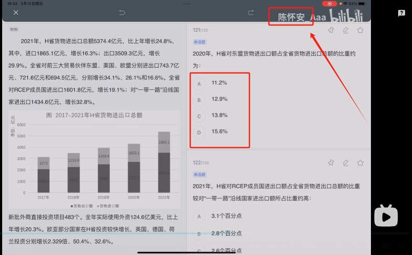Click the 2018年 bar in the chart
Screen dimensions: 412x255
click(73, 173)
